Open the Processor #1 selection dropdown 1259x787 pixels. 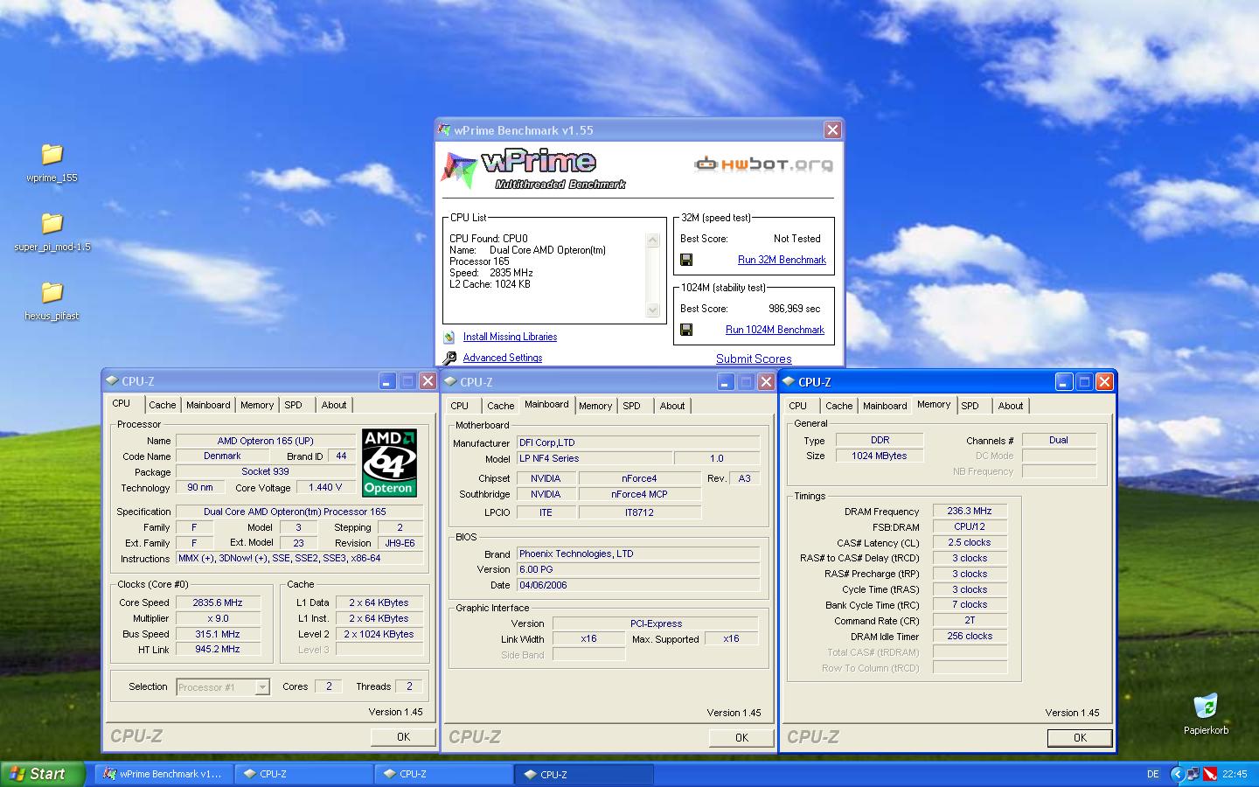(223, 687)
